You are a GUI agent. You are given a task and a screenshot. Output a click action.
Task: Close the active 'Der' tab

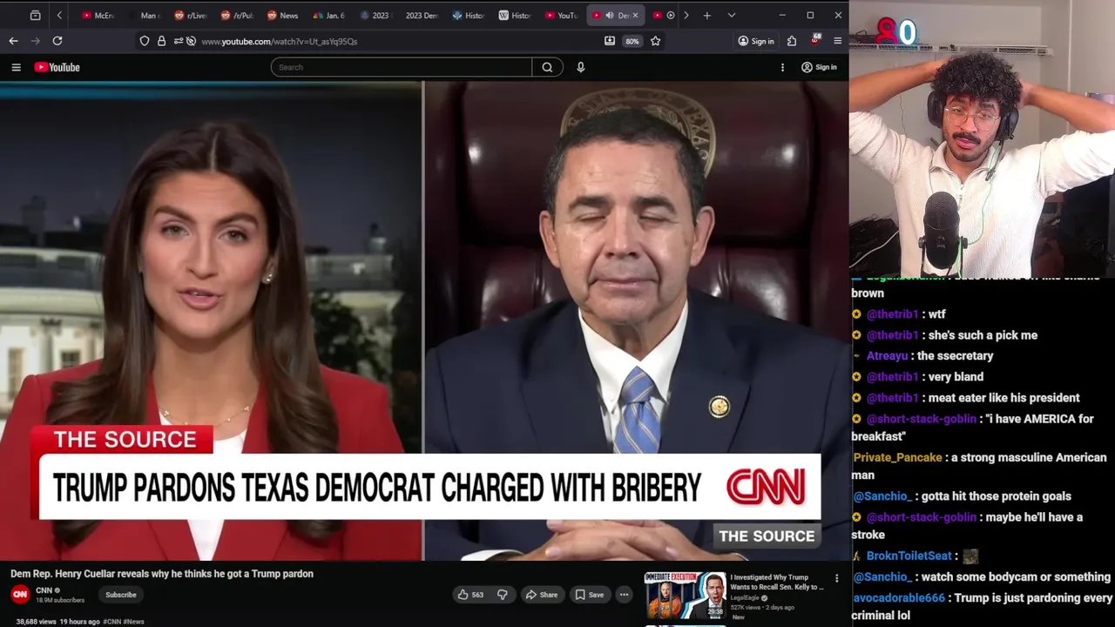(635, 16)
